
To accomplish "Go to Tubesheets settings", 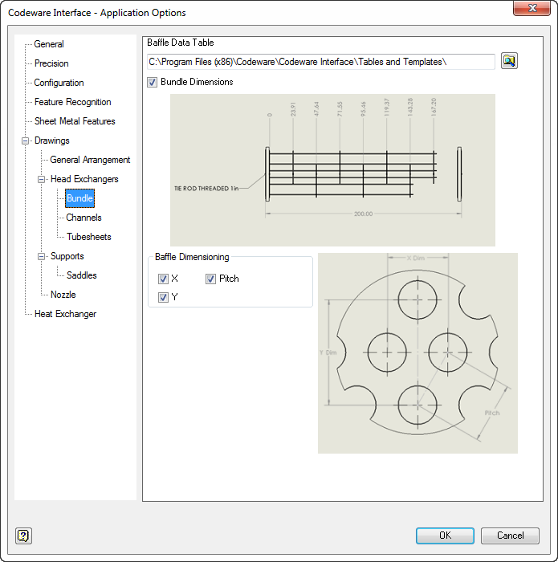I will tap(88, 237).
